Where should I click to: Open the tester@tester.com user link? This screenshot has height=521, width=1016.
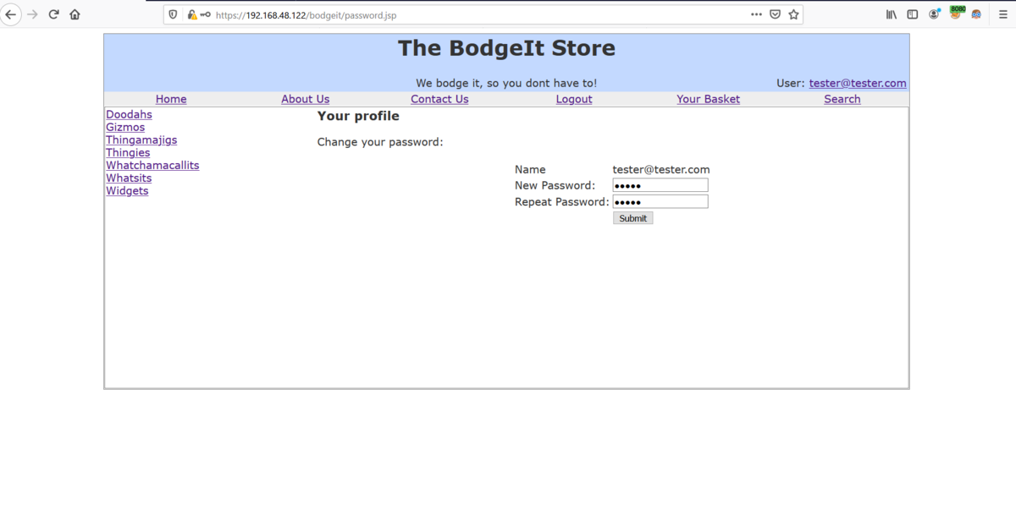(858, 83)
